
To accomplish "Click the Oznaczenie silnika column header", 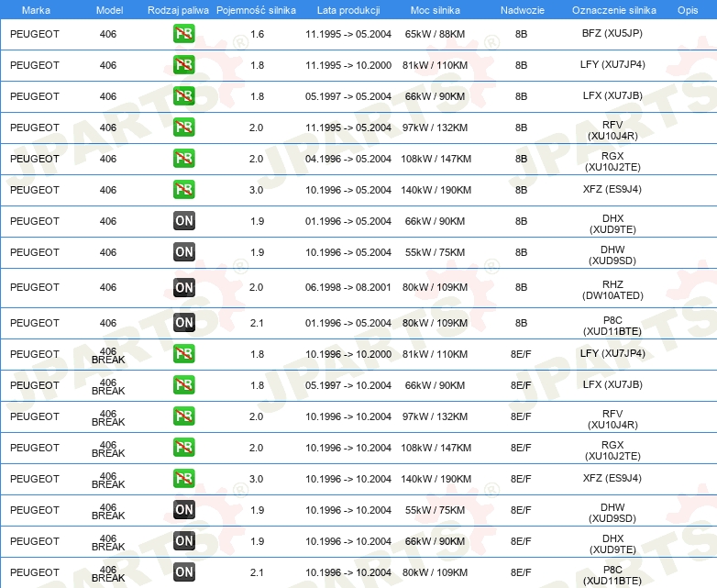I will [613, 10].
